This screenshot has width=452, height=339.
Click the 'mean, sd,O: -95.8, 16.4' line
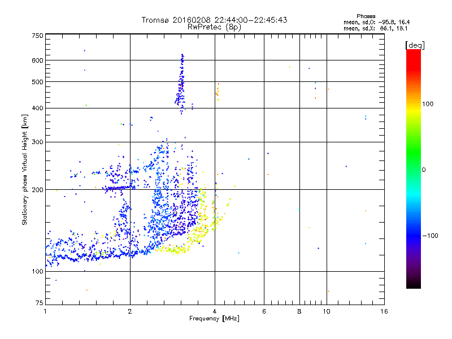pyautogui.click(x=376, y=22)
